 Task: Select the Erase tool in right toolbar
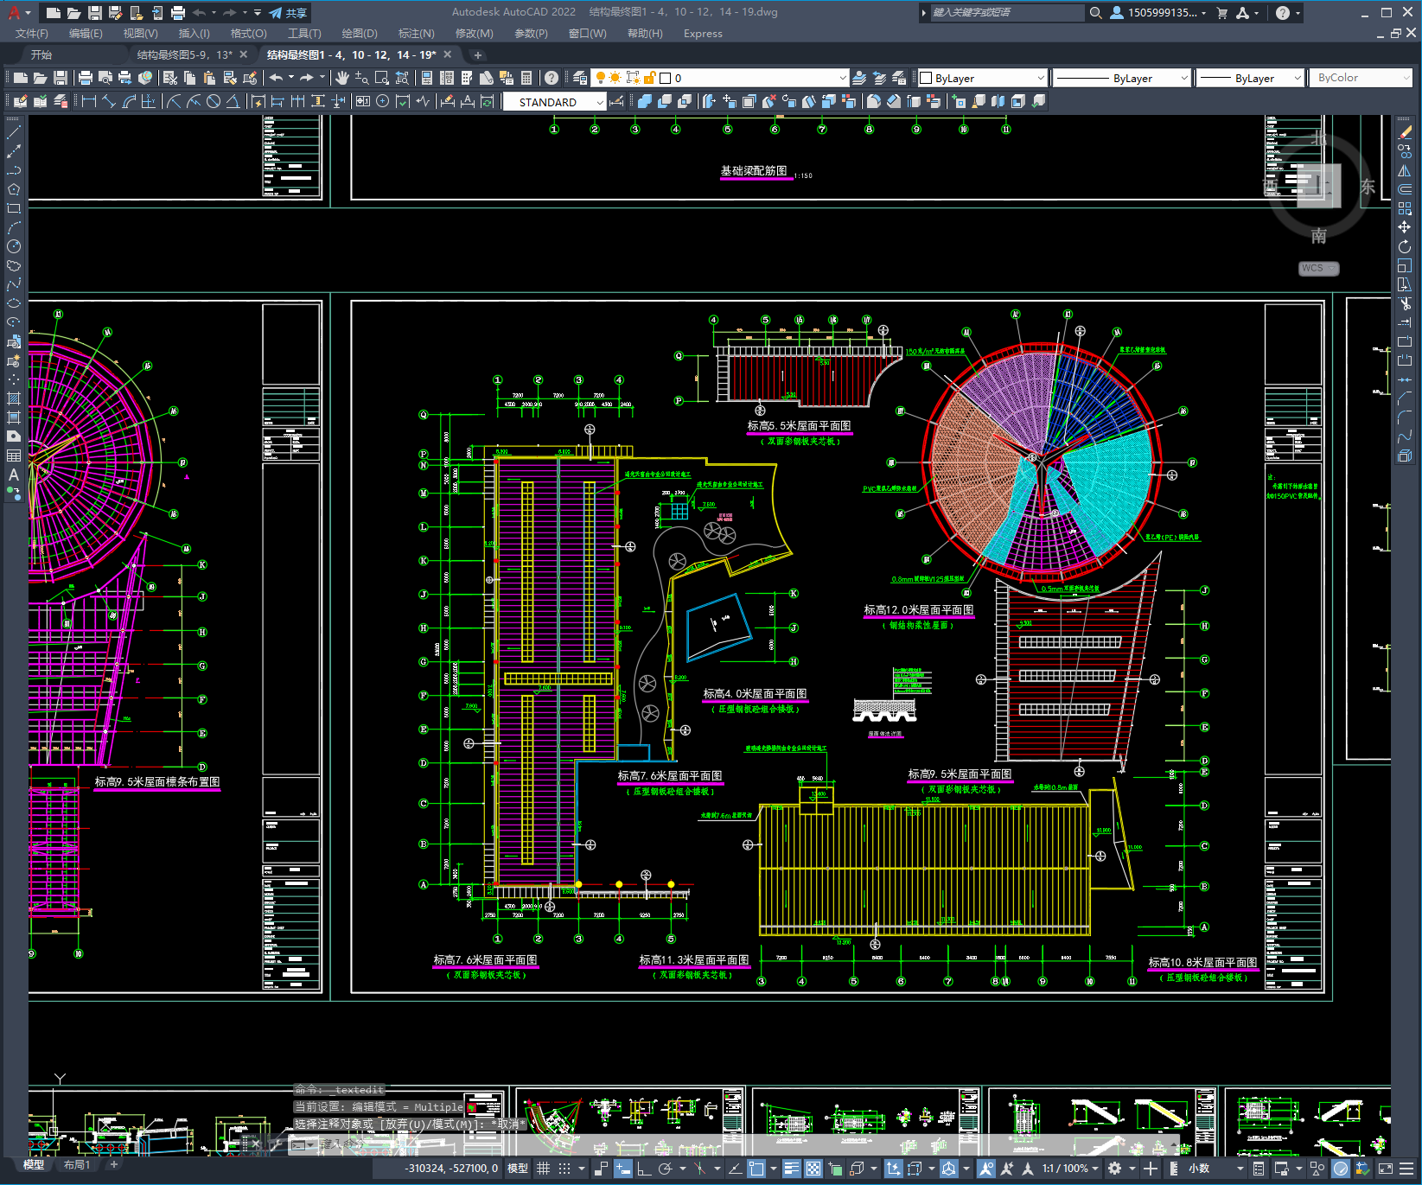[1405, 132]
